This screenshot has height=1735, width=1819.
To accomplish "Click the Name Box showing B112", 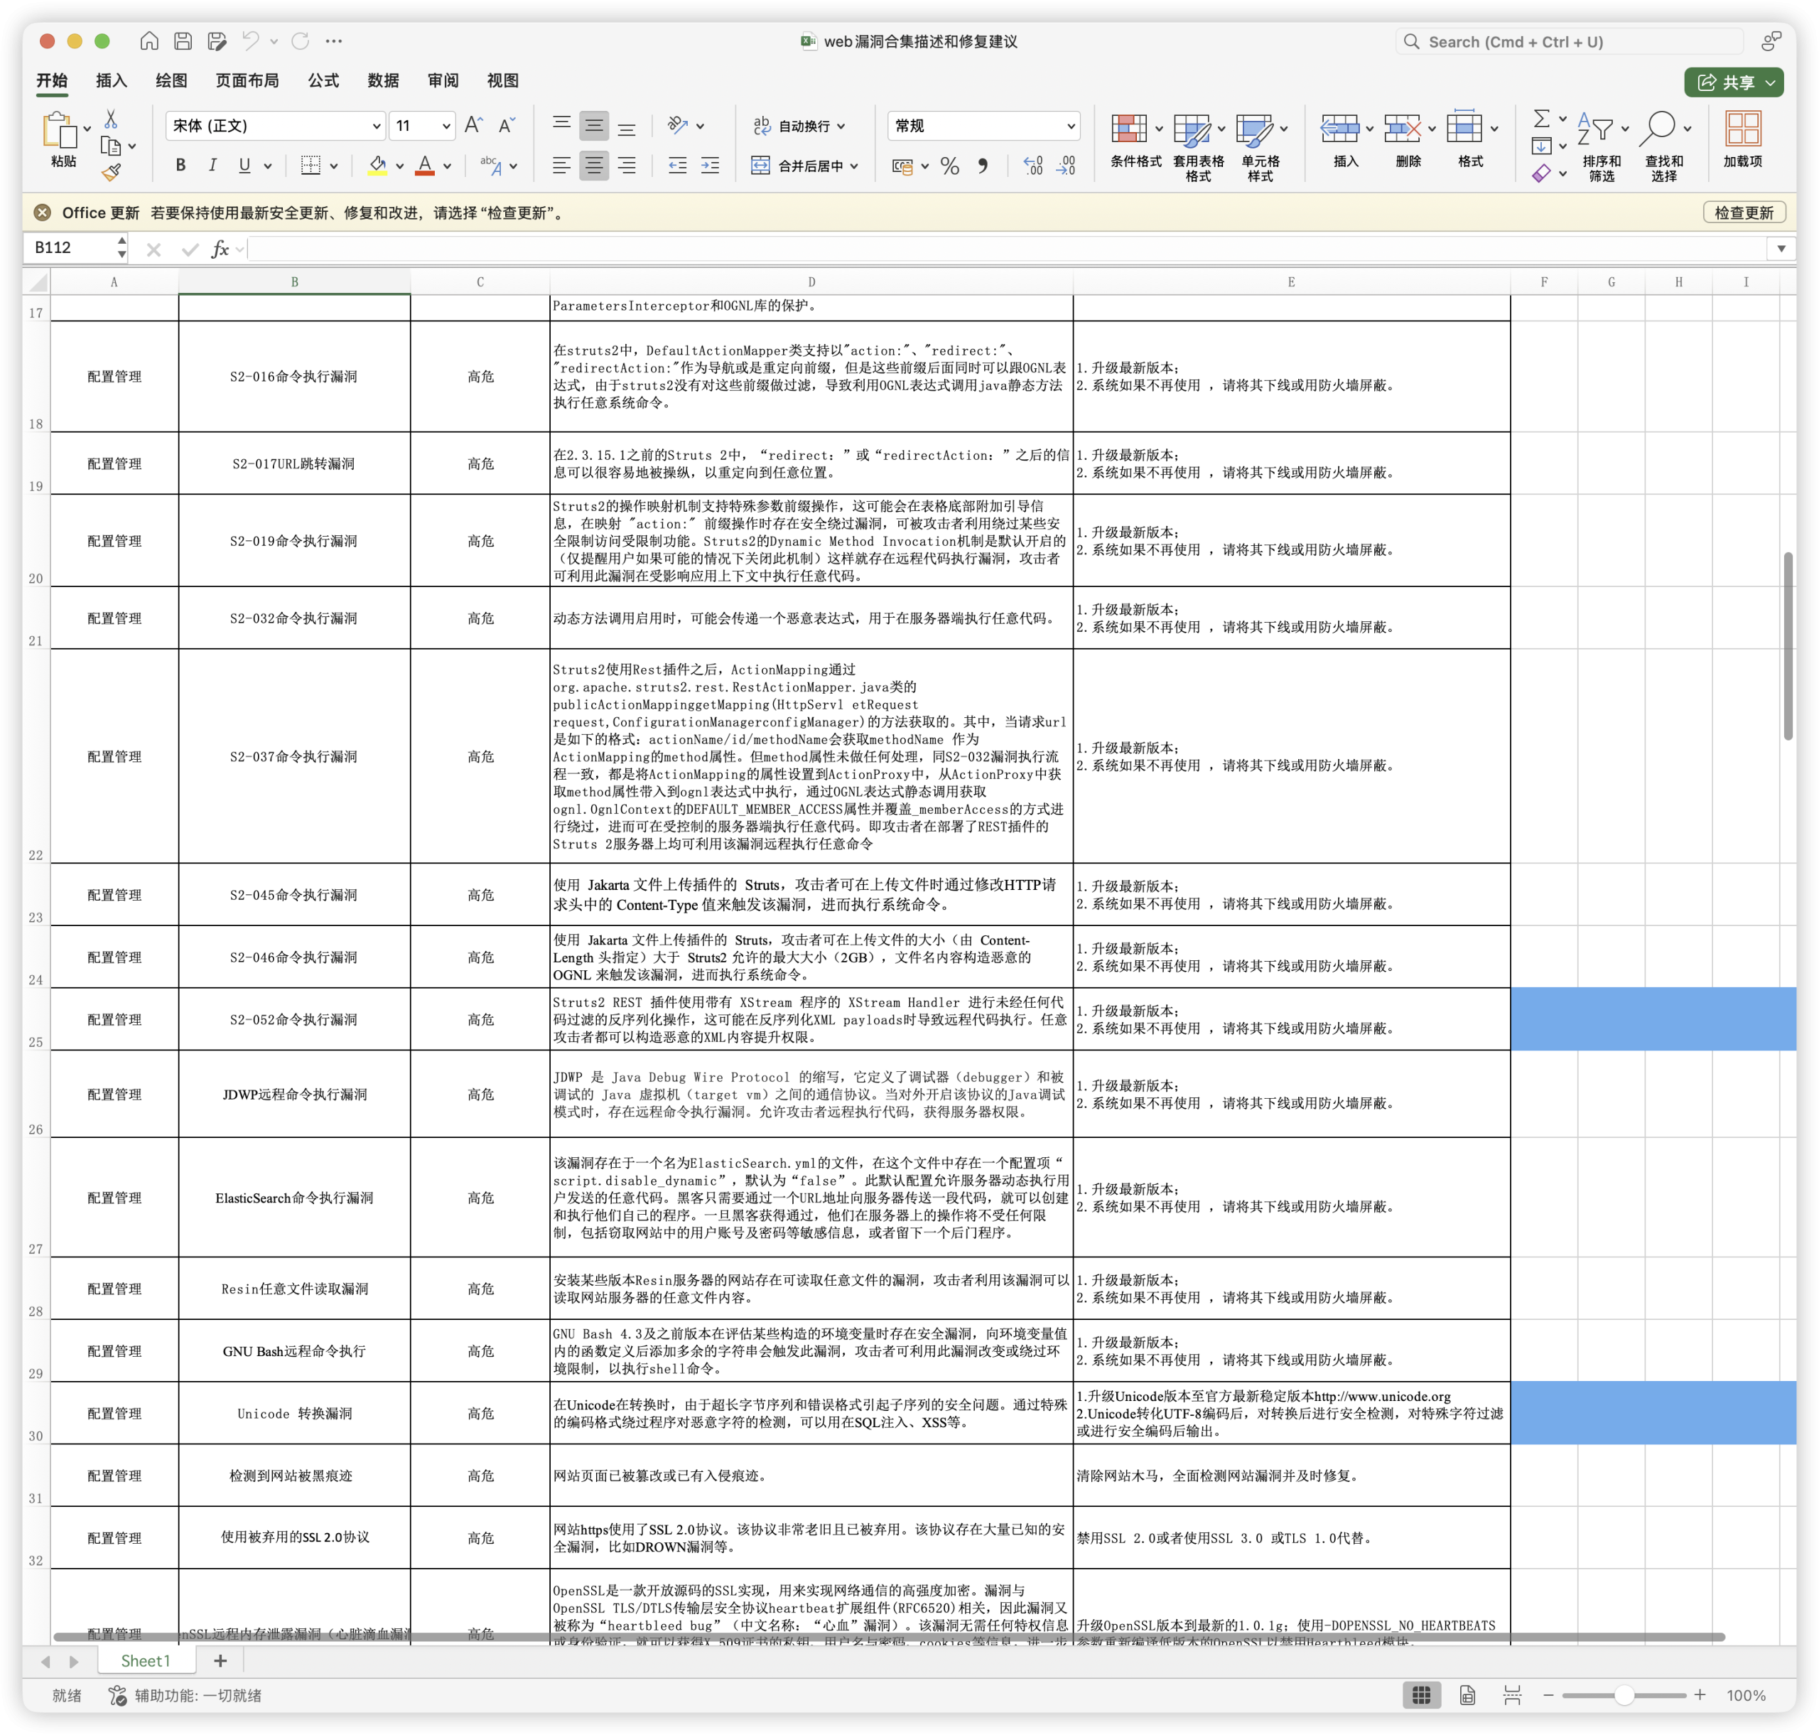I will [x=74, y=248].
